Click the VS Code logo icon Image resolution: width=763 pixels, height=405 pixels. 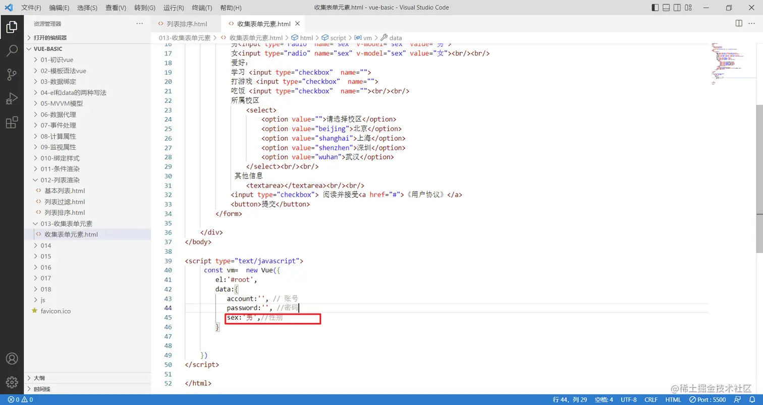[9, 8]
